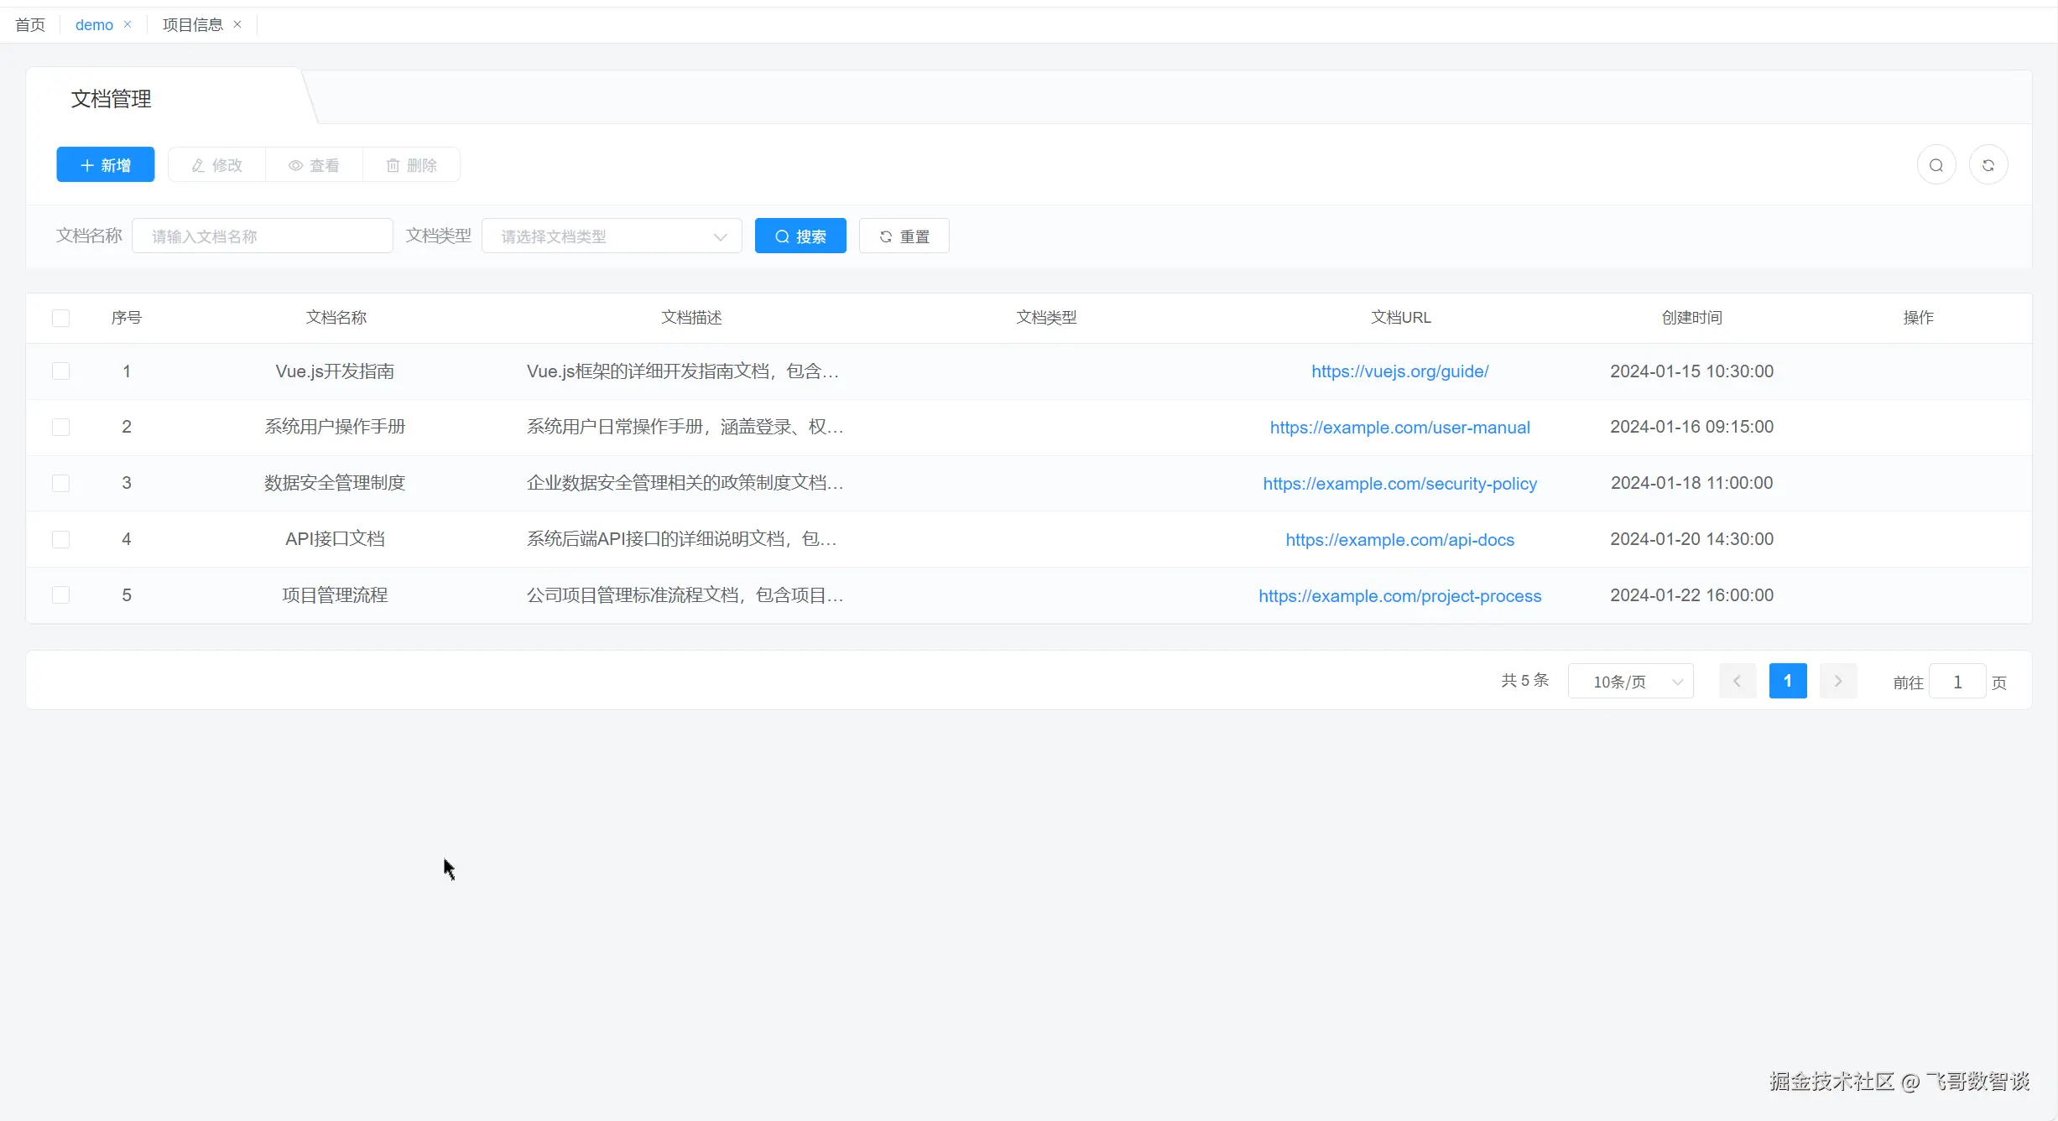This screenshot has height=1121, width=2058.
Task: Go to previous page arrow
Action: (1737, 681)
